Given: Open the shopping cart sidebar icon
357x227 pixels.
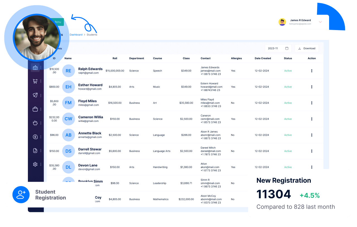Looking at the screenshot, I should click(35, 81).
